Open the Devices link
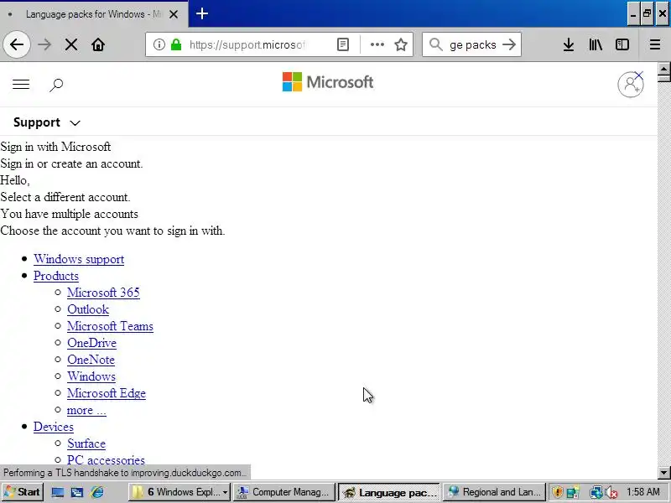This screenshot has width=671, height=503. pos(54,427)
